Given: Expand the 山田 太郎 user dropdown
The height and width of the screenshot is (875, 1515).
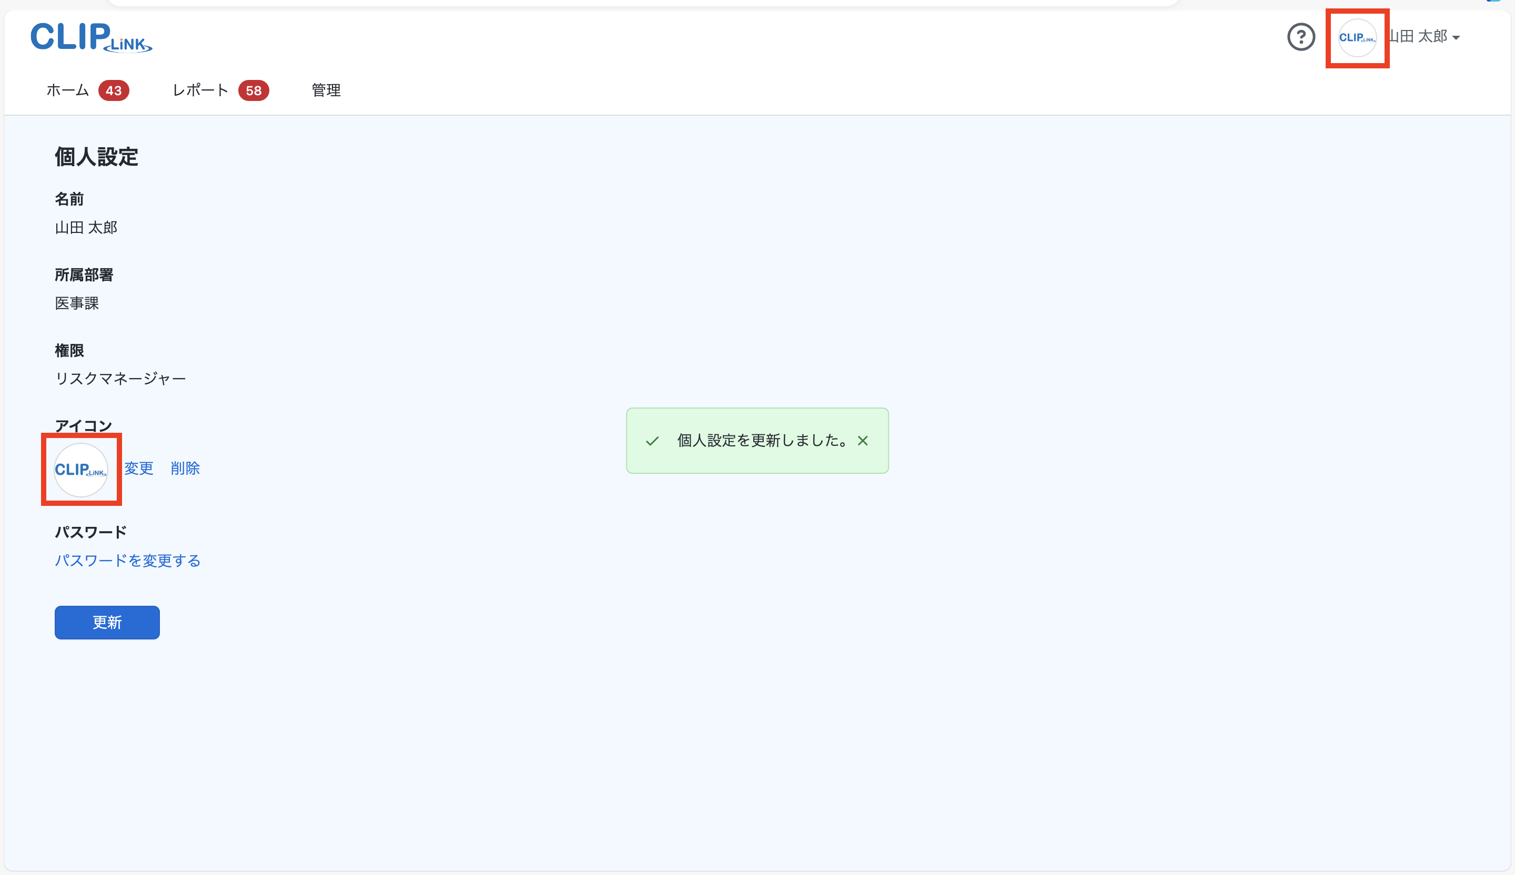Looking at the screenshot, I should point(1418,37).
